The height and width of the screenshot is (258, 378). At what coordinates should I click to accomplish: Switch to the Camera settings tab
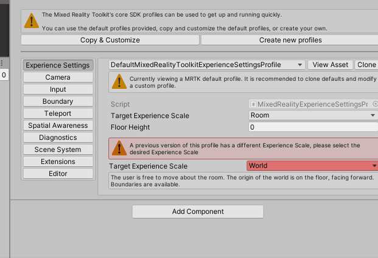click(58, 77)
